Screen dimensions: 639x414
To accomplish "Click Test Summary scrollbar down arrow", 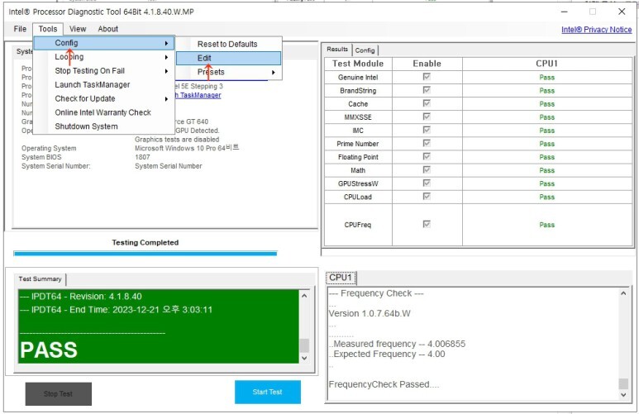I will tap(304, 358).
